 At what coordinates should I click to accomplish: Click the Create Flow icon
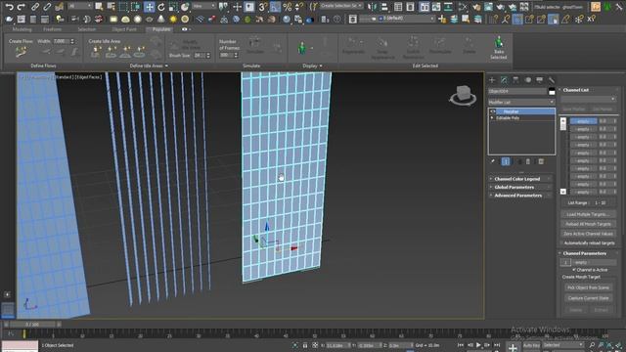[21, 52]
